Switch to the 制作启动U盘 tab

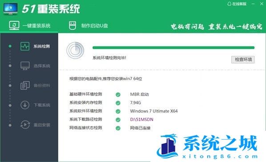88,26
